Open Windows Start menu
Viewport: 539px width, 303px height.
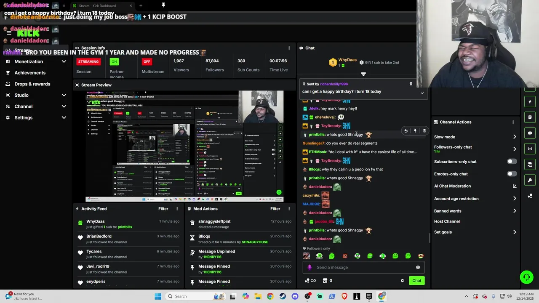158,296
